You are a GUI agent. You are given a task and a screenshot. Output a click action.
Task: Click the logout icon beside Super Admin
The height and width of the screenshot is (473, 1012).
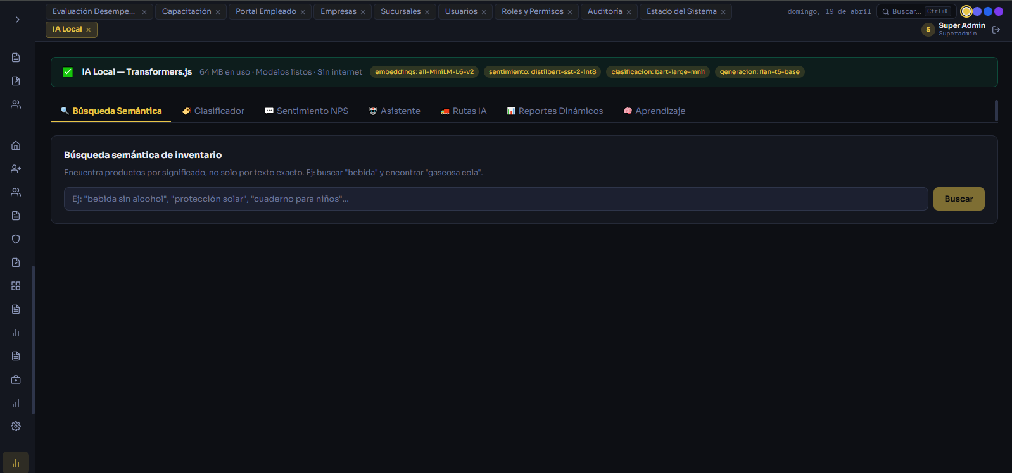coord(996,30)
